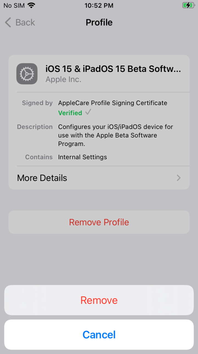Tap the green Verified label

[70, 113]
